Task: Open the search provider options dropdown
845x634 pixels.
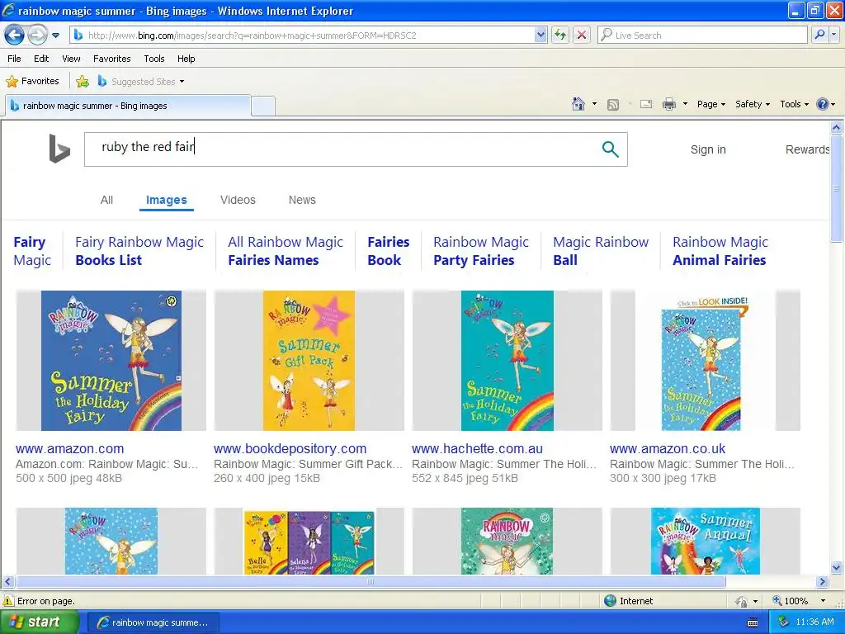Action: click(834, 35)
